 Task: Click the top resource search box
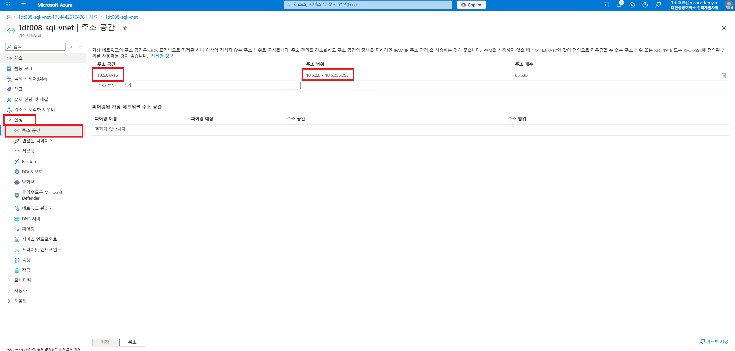pos(368,5)
